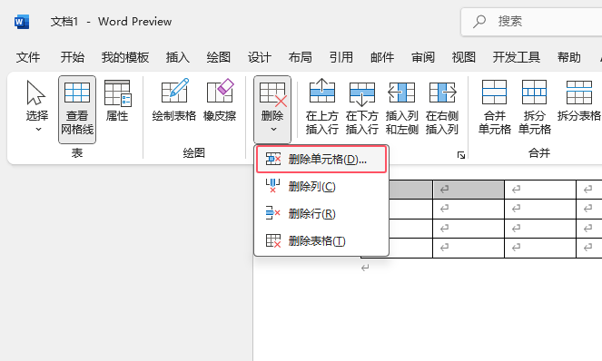Viewport: 602px width, 361px height.
Task: Choose 删除表格(T) from the menu
Action: tap(321, 241)
